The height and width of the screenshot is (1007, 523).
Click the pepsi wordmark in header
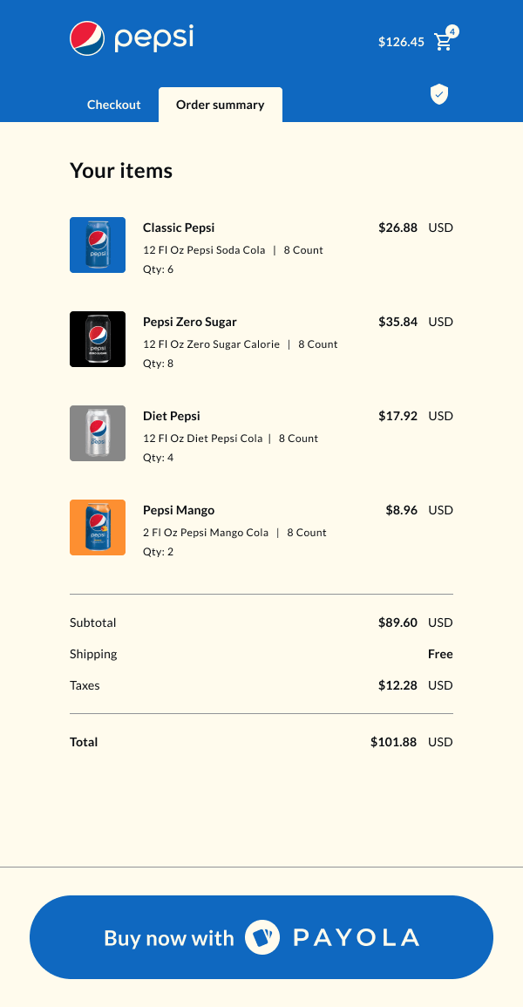tap(154, 38)
